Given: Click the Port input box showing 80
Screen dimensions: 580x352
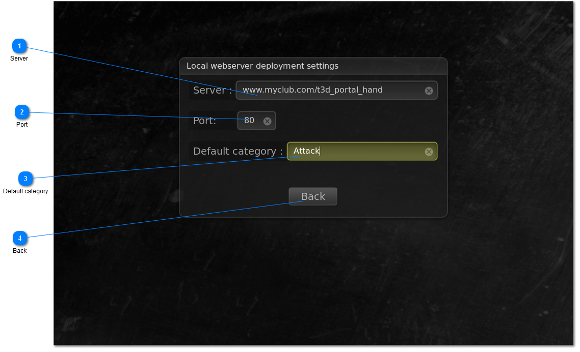Looking at the screenshot, I should point(250,121).
